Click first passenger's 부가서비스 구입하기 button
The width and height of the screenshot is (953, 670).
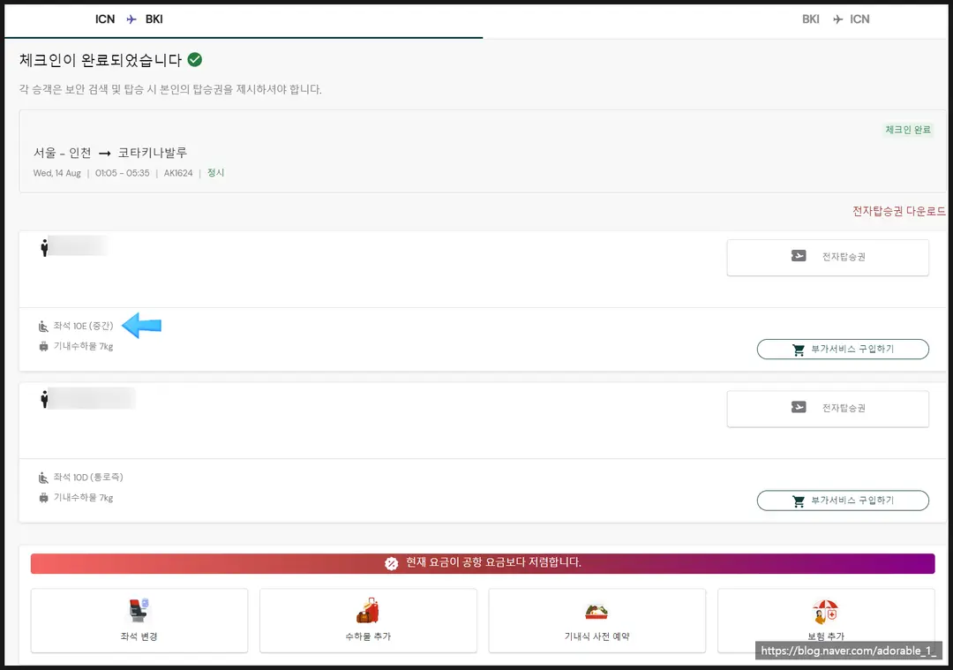click(843, 349)
